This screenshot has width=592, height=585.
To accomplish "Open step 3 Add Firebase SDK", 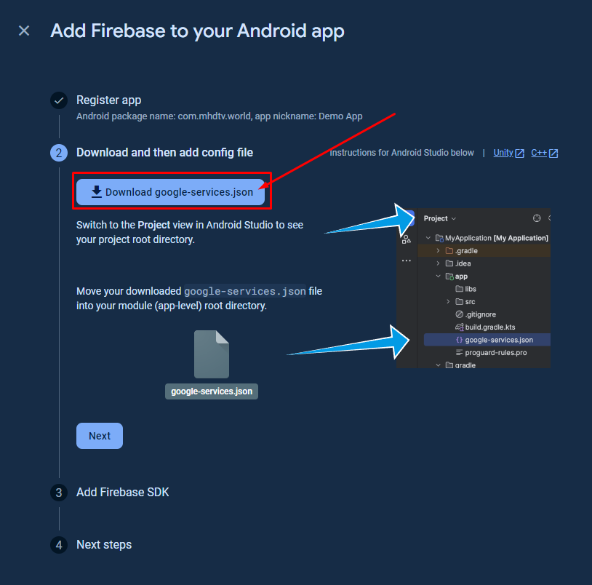I will [x=123, y=492].
